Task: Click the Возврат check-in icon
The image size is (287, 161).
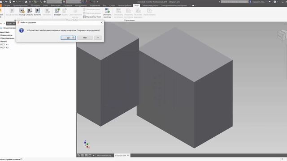Action: point(57,12)
